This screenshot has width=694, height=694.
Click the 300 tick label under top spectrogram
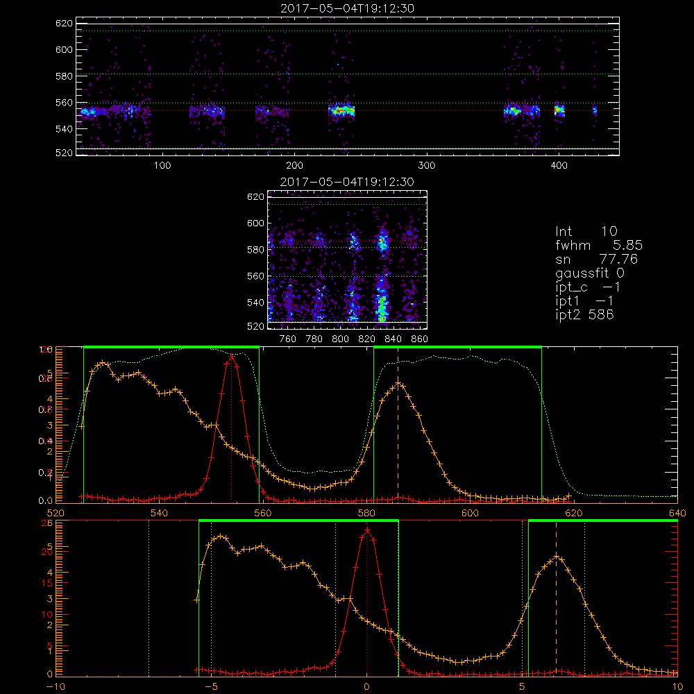click(427, 166)
